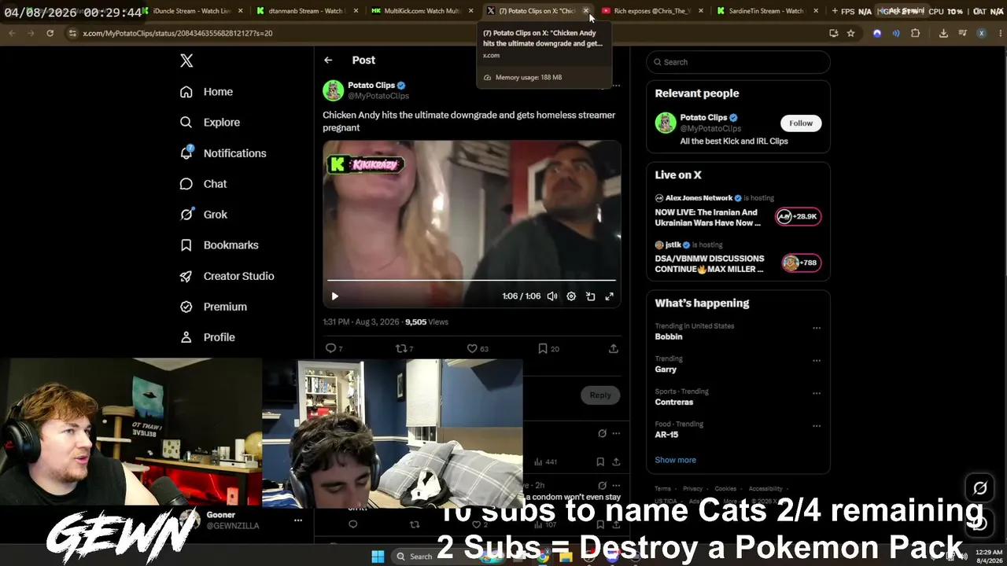
Task: Open browser downloads icon
Action: (x=943, y=33)
